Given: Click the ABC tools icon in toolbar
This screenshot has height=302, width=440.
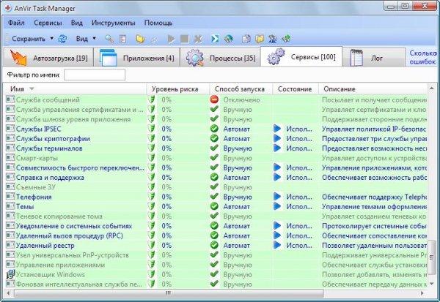Looking at the screenshot, I should tap(273, 39).
